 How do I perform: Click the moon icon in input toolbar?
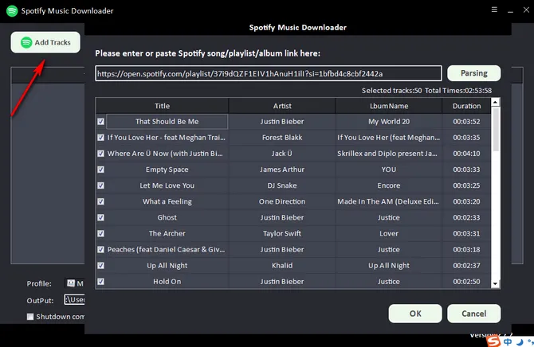coord(520,342)
